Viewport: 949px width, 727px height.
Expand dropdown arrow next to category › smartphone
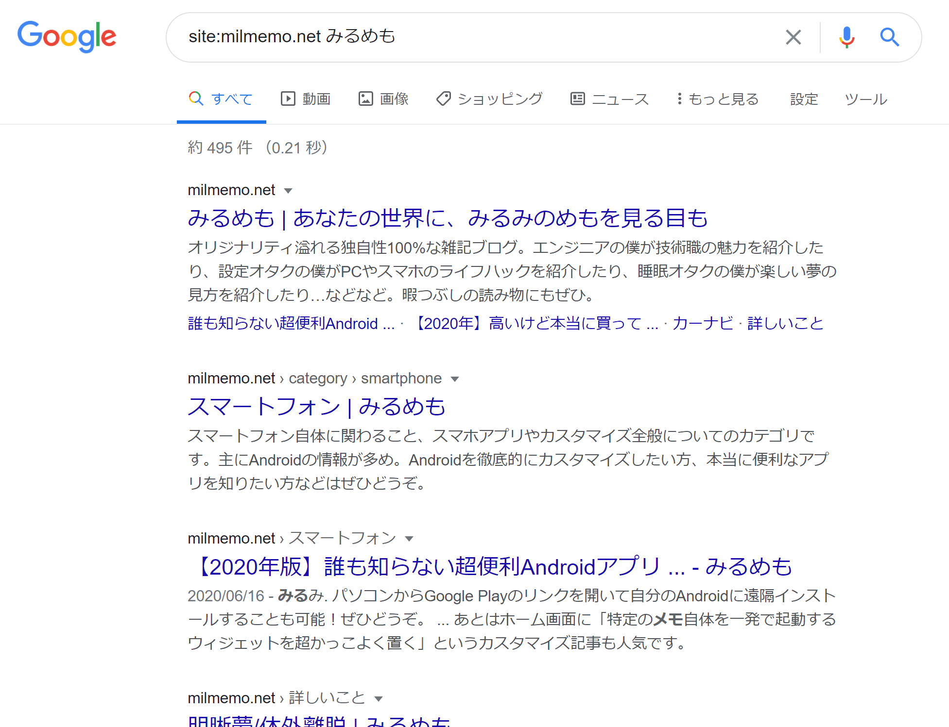pyautogui.click(x=455, y=379)
